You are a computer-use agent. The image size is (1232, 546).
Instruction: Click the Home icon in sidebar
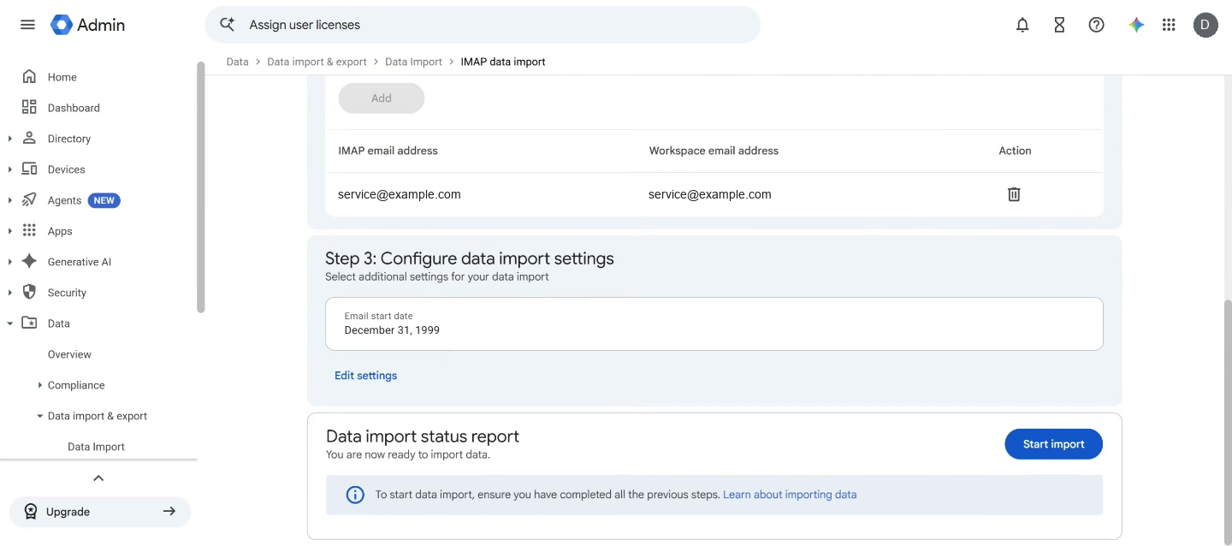29,76
